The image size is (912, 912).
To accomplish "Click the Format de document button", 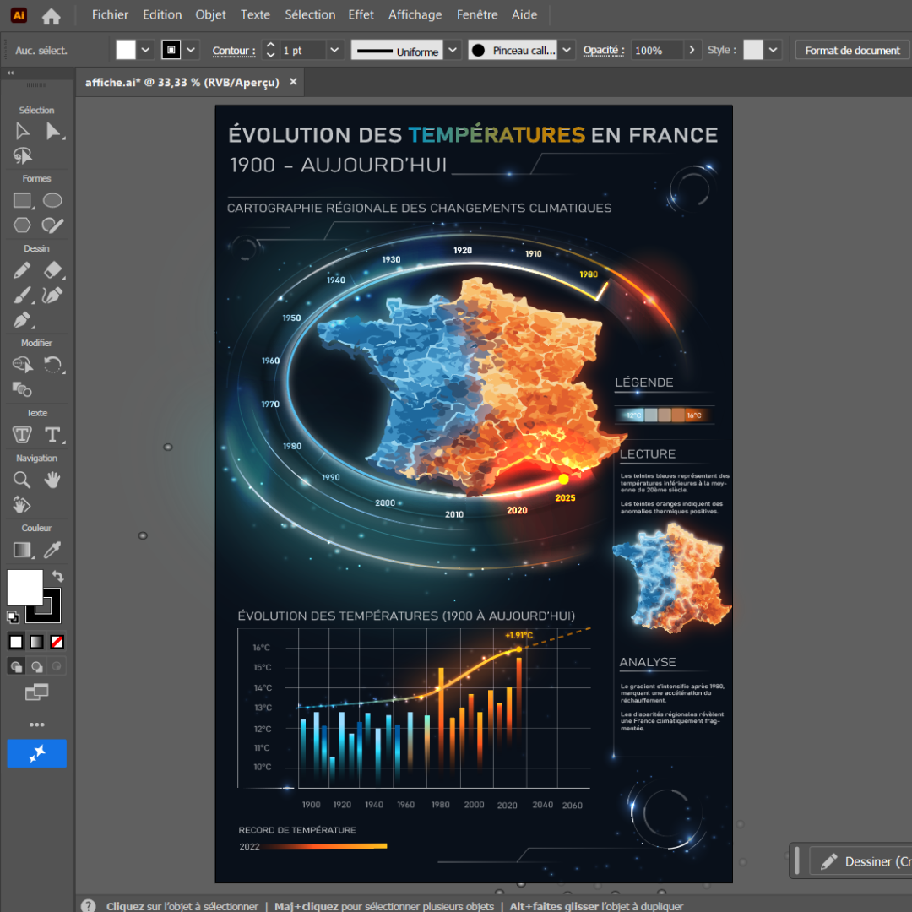I will 852,51.
